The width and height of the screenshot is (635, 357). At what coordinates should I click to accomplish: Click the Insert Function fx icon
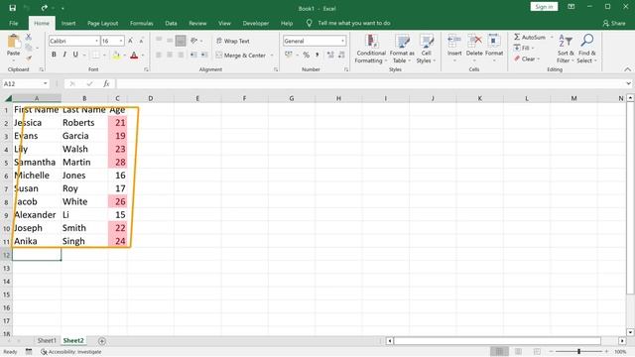106,83
